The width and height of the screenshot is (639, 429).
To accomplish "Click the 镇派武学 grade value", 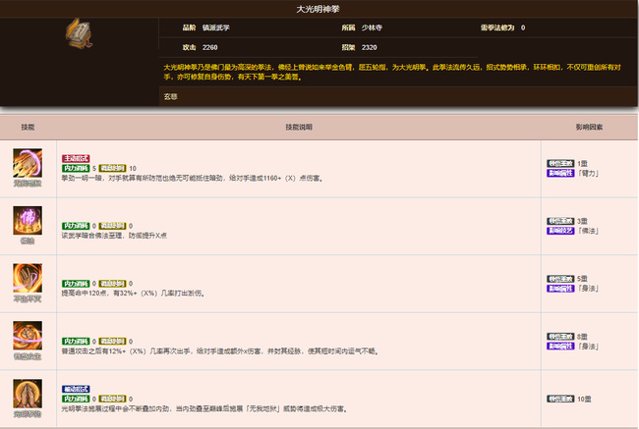I will pyautogui.click(x=217, y=27).
